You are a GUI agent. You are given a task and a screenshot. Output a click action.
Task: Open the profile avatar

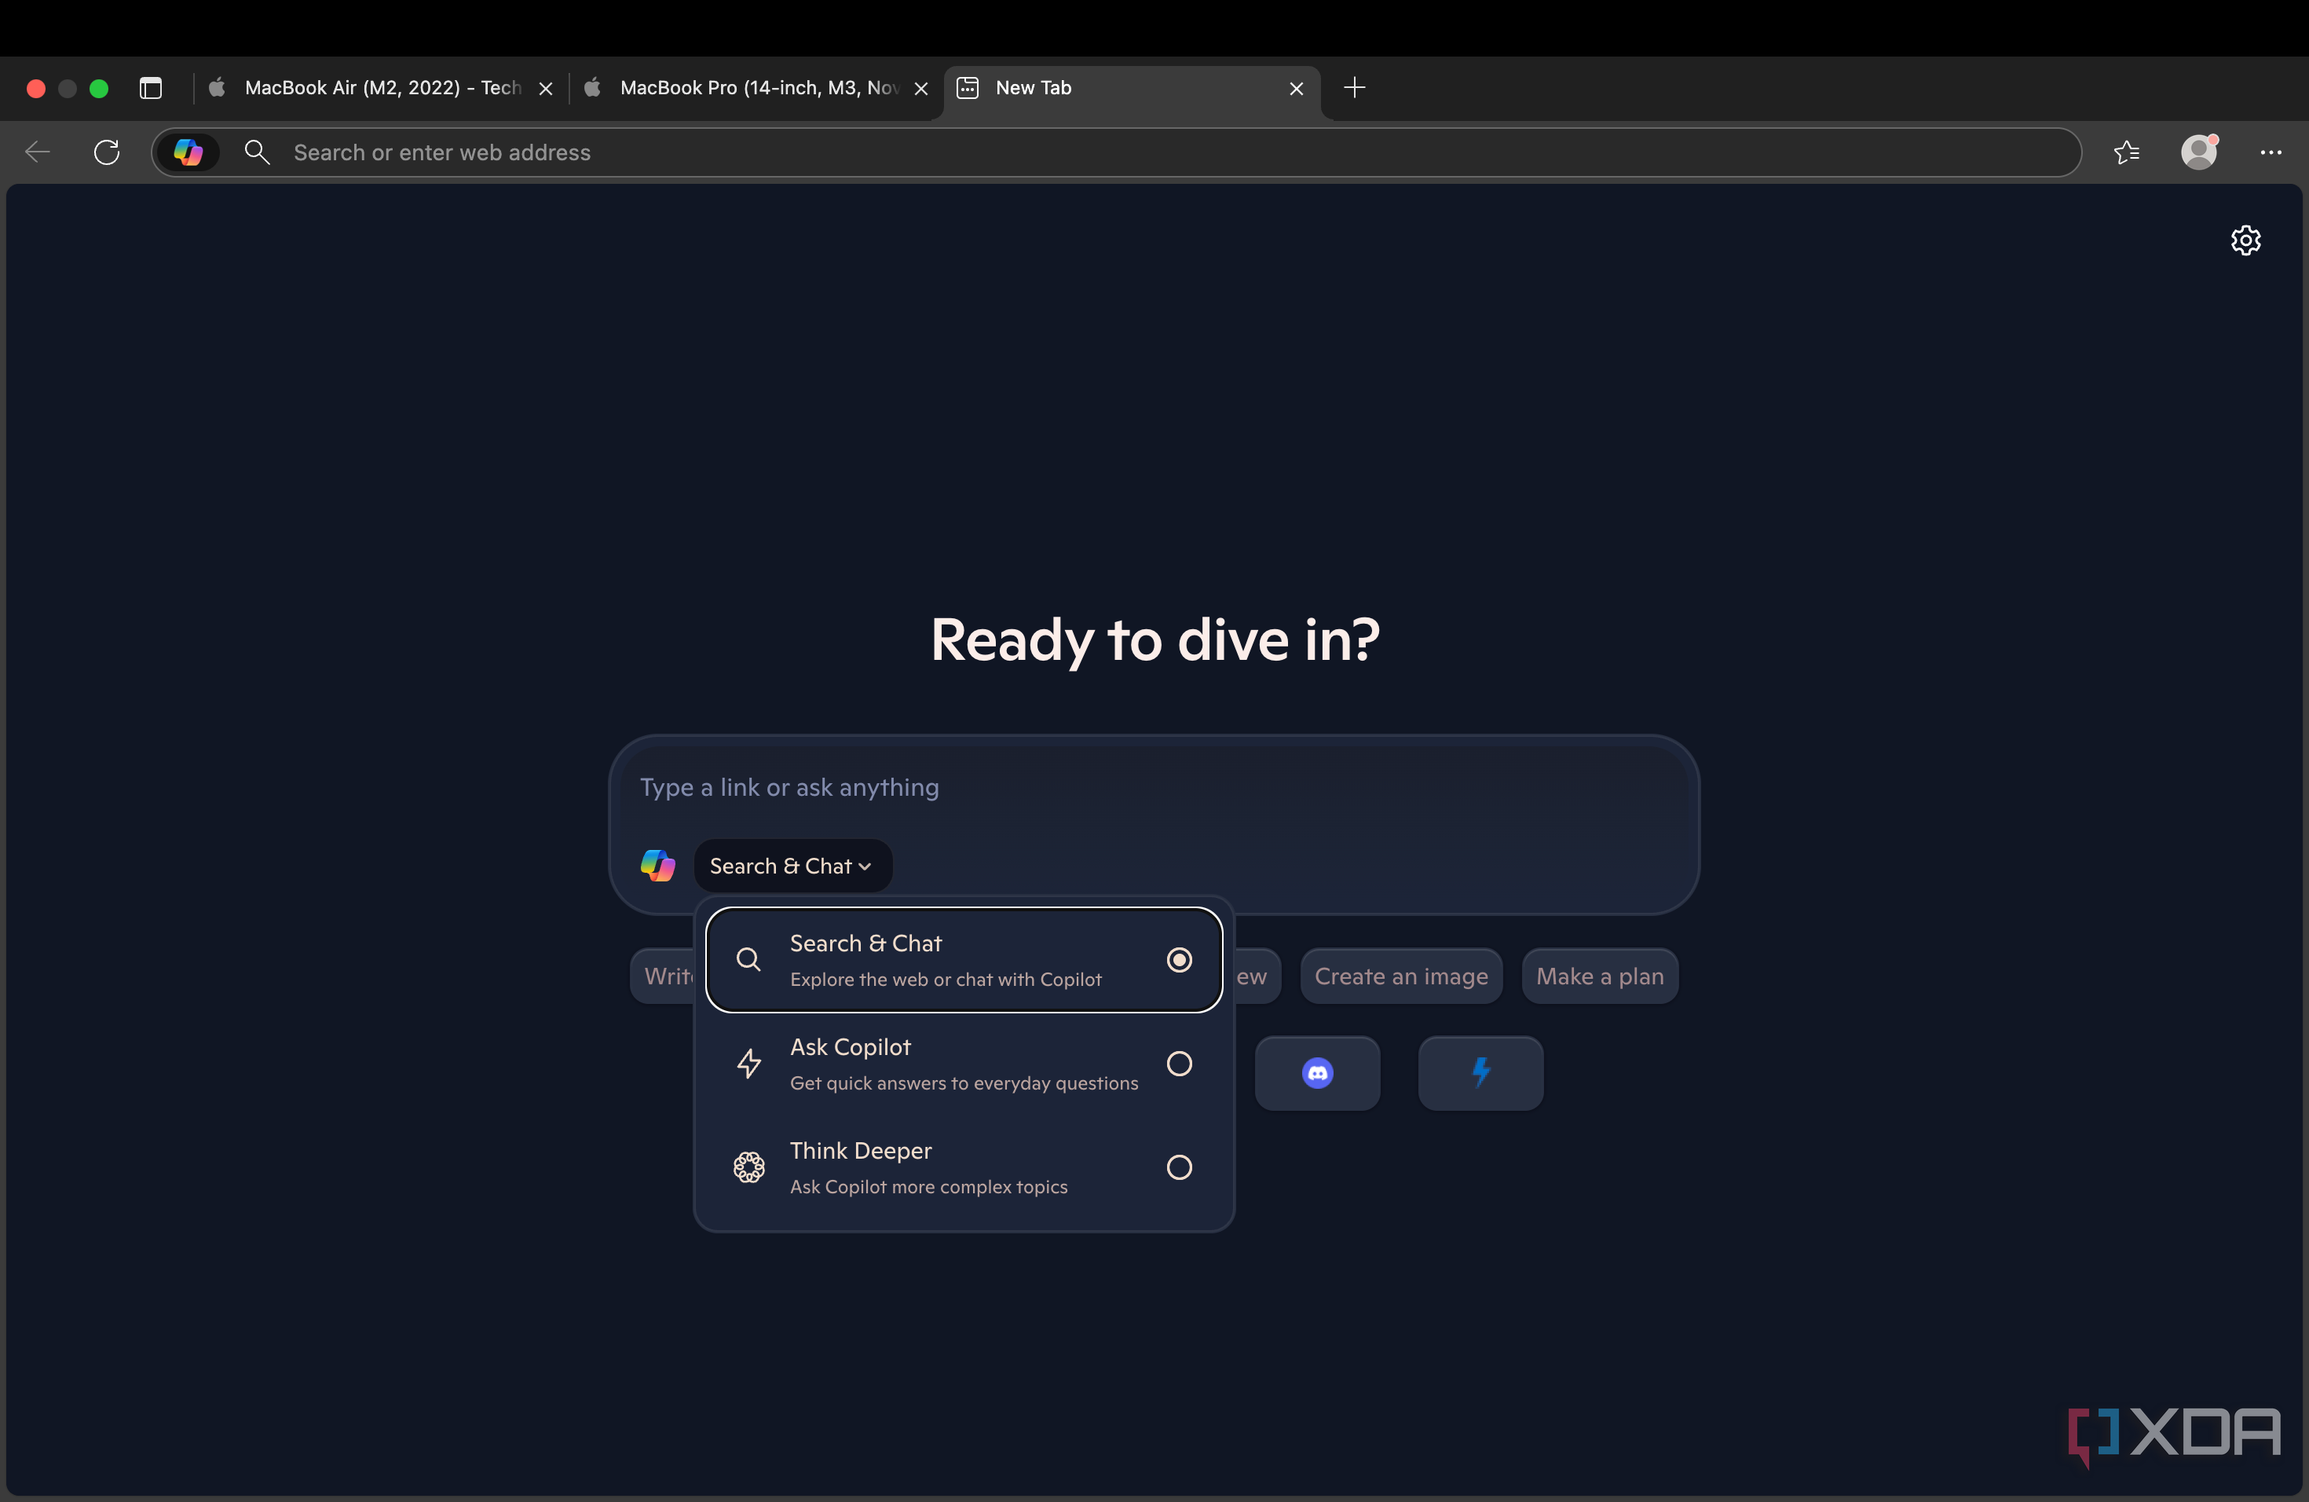click(2199, 152)
